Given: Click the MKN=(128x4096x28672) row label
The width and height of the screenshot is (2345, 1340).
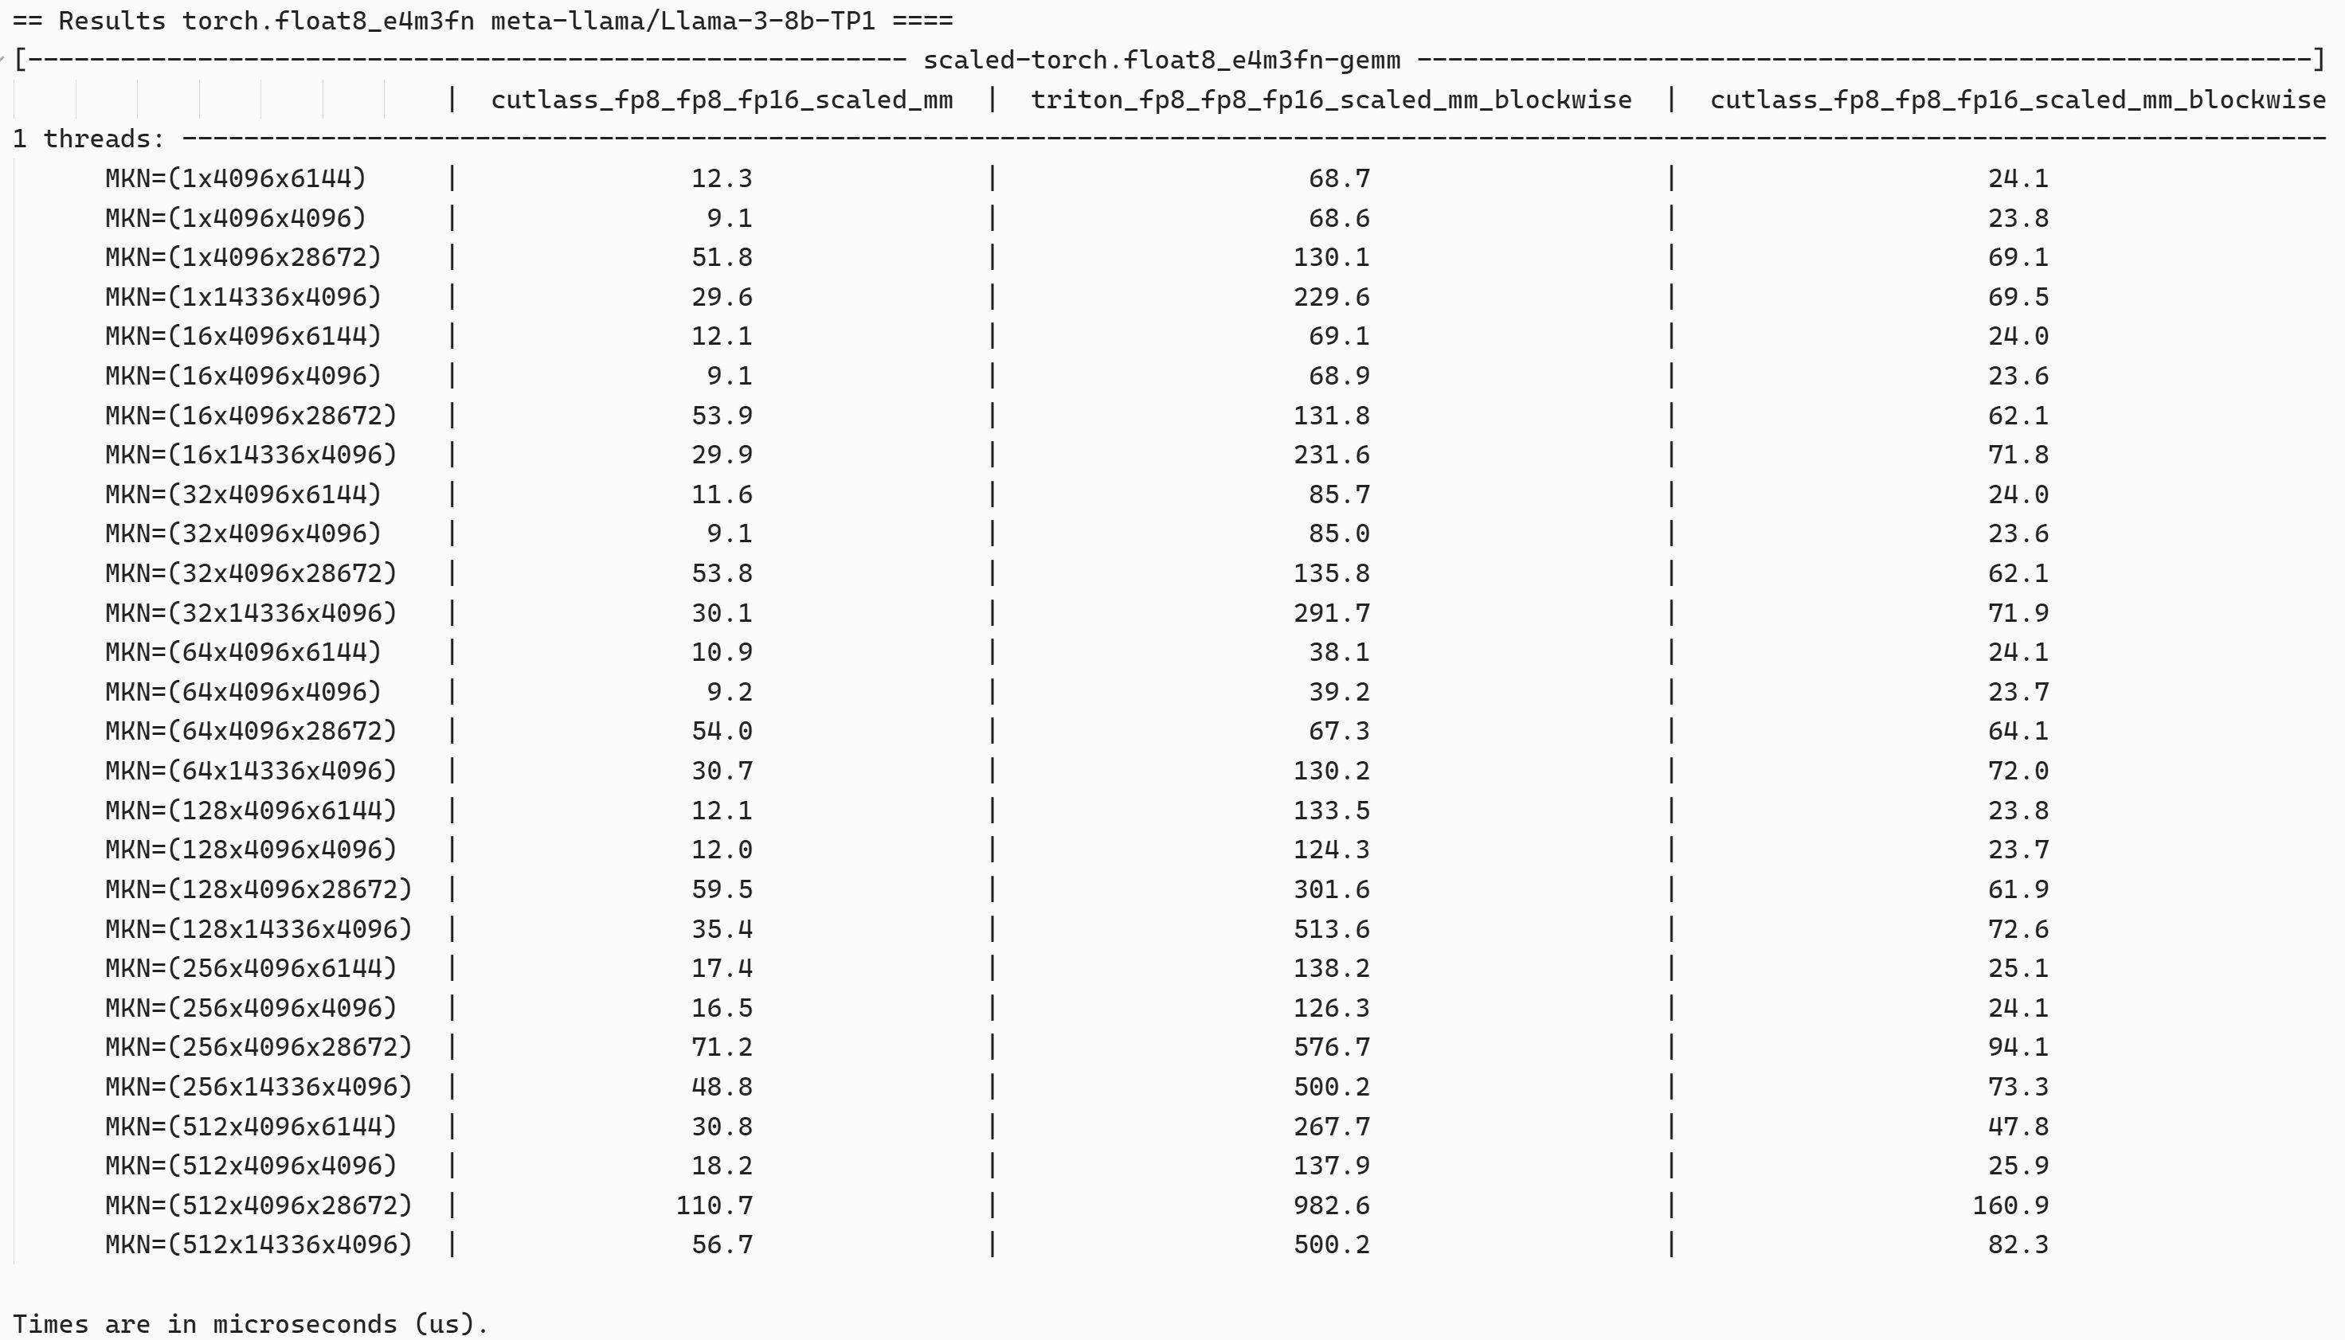Looking at the screenshot, I should click(x=259, y=890).
